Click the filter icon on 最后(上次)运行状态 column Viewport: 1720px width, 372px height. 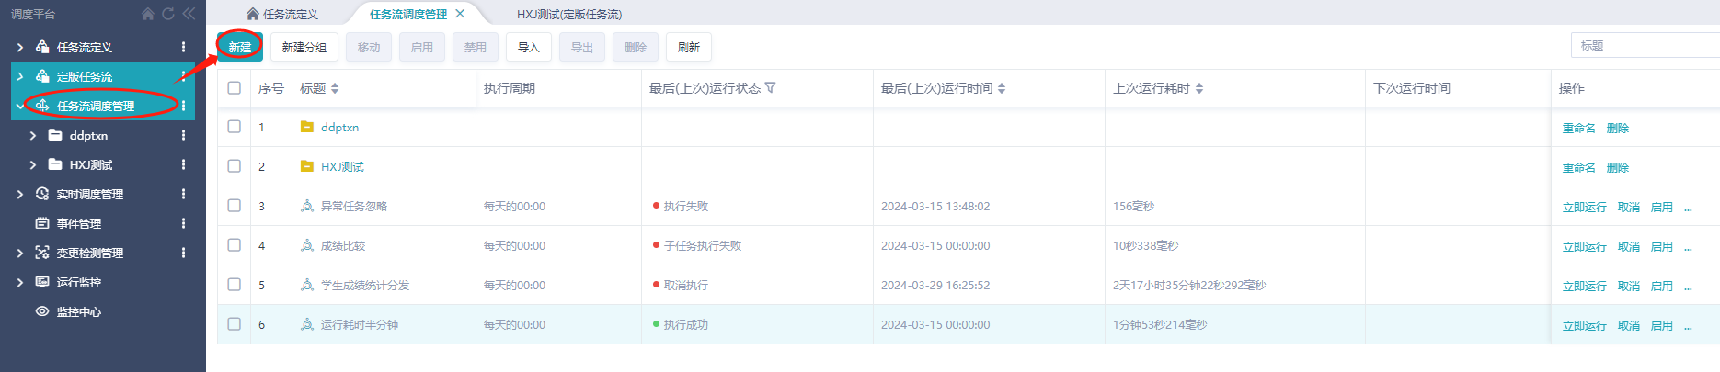771,88
